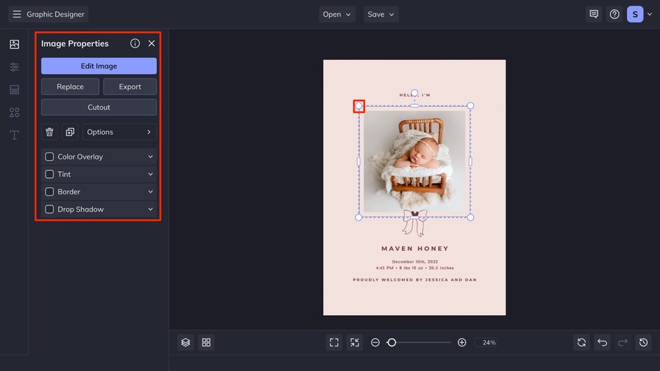Viewport: 660px width, 371px height.
Task: Click the reset/refresh arrows icon
Action: (x=582, y=342)
